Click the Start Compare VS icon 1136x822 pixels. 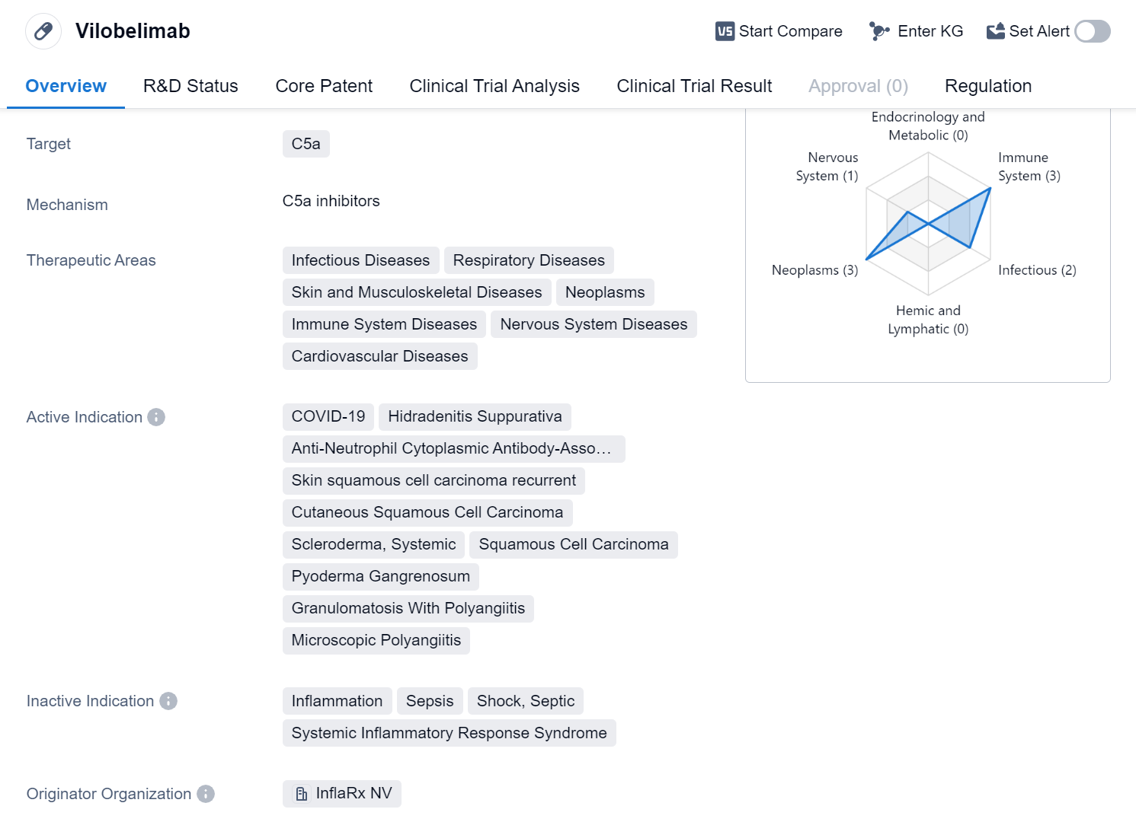(725, 31)
